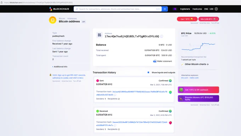Open the Received transaction hash link
This screenshot has height=136, width=241.
coord(132,124)
